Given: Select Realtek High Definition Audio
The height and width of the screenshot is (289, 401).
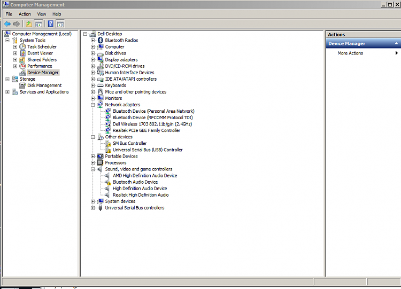Looking at the screenshot, I should tap(141, 194).
